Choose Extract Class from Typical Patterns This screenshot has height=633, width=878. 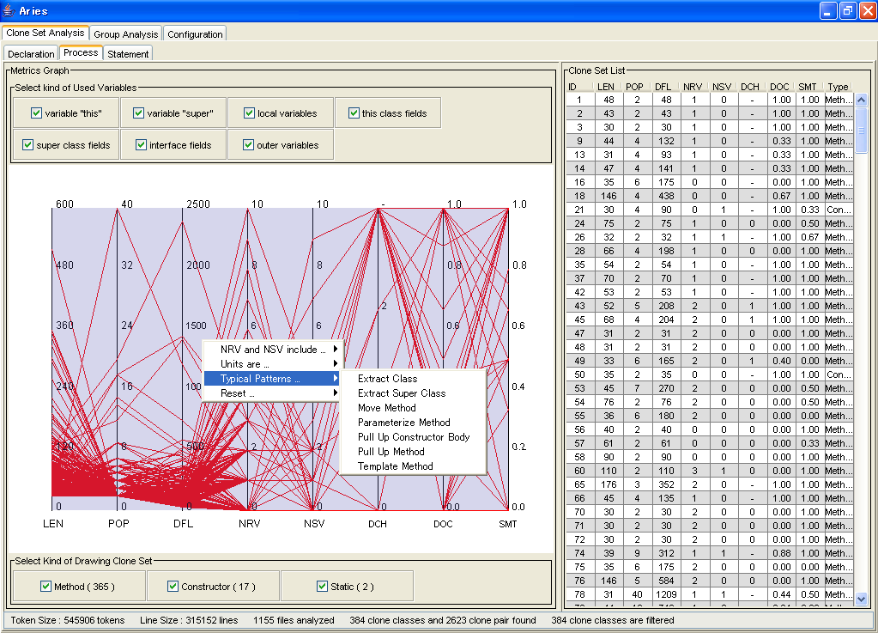tap(388, 379)
